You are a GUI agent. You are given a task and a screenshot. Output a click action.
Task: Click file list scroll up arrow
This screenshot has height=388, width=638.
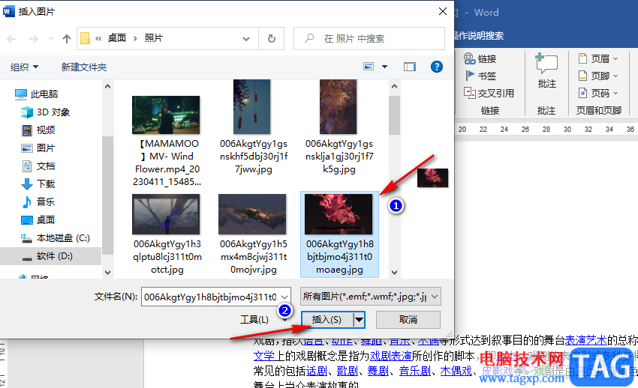(x=394, y=86)
